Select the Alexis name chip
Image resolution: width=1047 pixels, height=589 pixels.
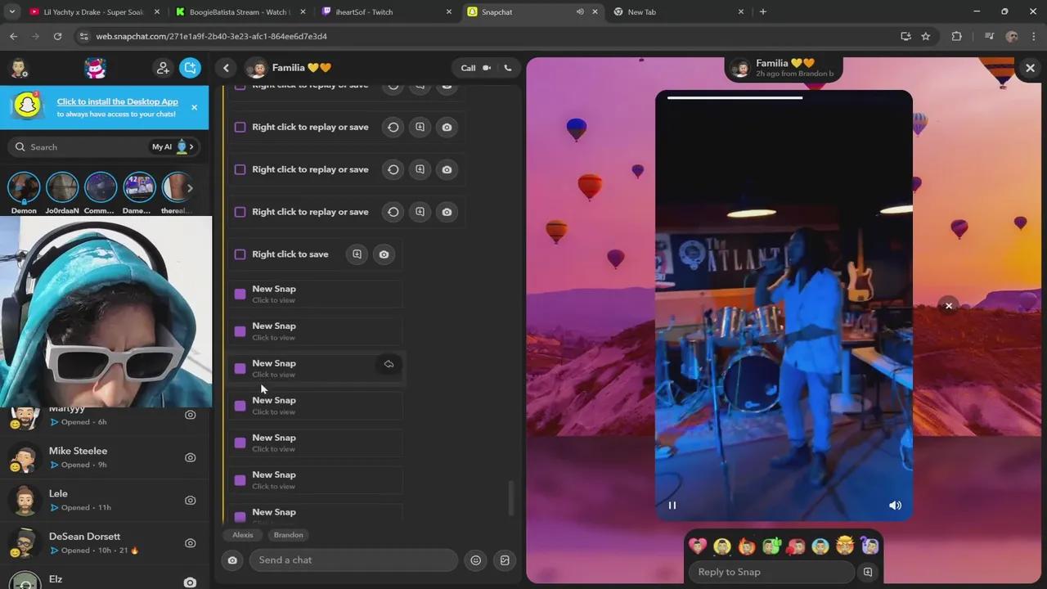(x=242, y=535)
